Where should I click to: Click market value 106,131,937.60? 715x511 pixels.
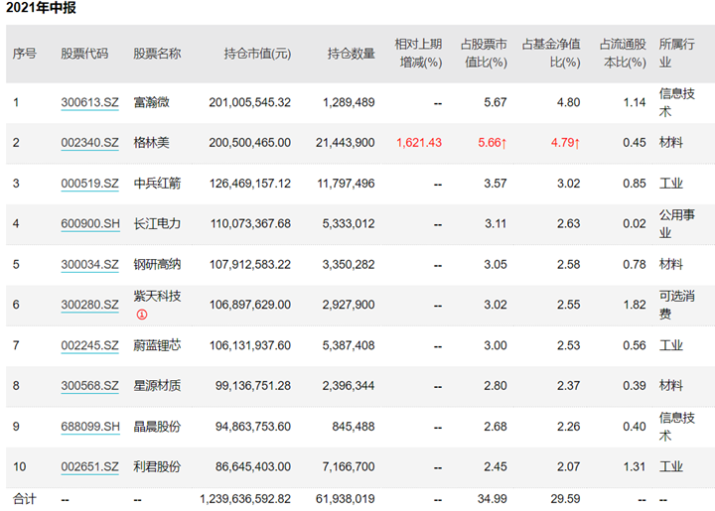(x=250, y=345)
